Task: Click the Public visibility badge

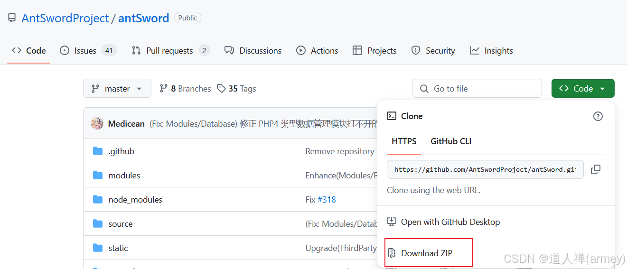Action: click(187, 18)
